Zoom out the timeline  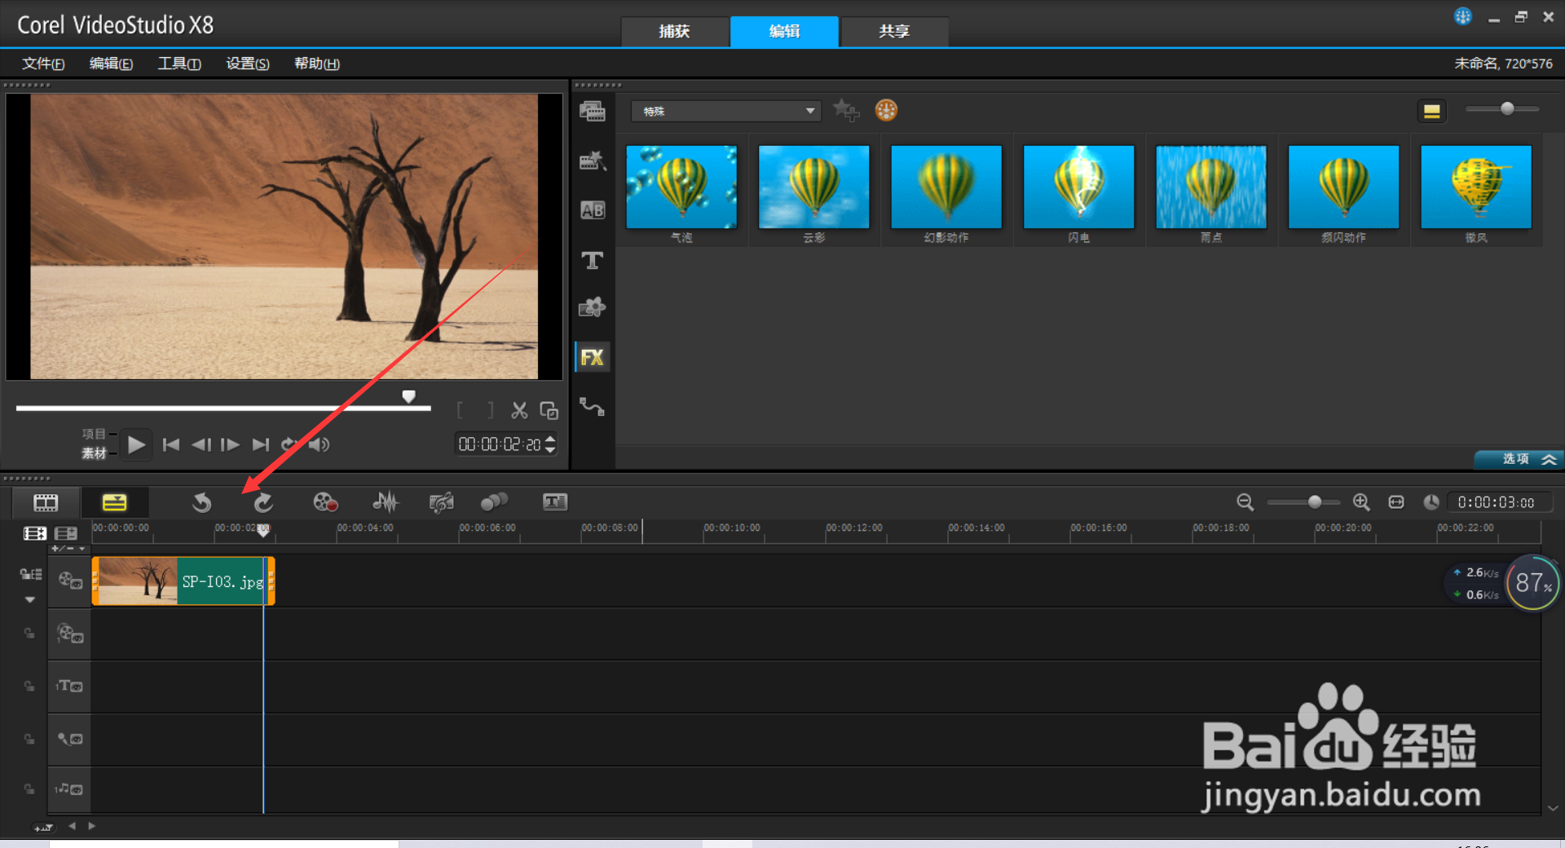(x=1245, y=502)
